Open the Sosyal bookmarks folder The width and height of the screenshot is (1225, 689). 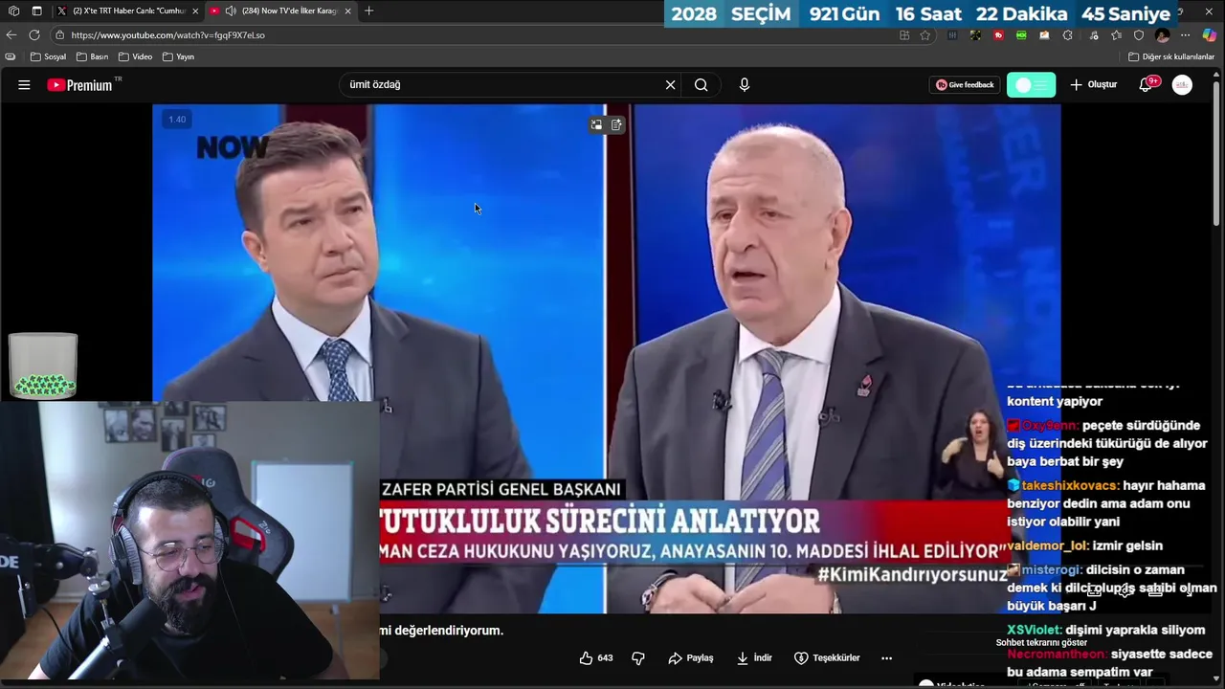pyautogui.click(x=48, y=56)
